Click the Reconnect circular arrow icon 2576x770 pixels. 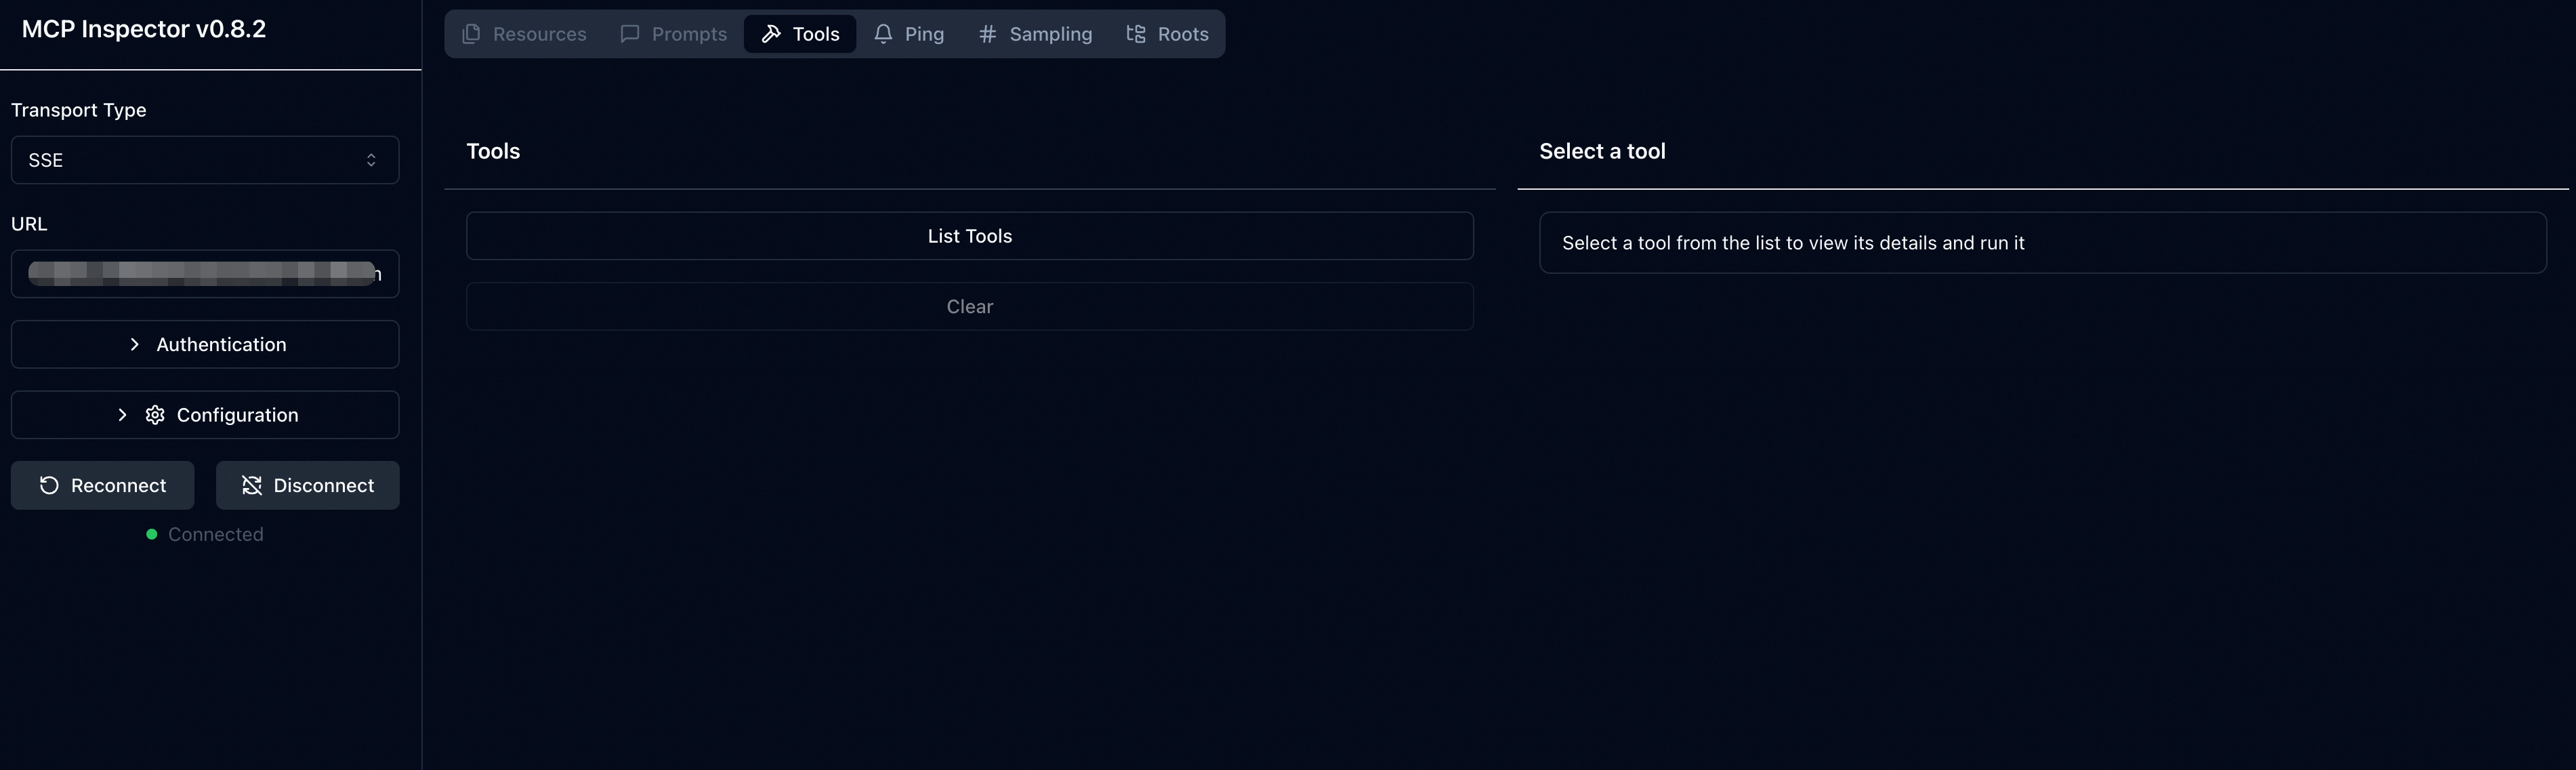click(49, 485)
